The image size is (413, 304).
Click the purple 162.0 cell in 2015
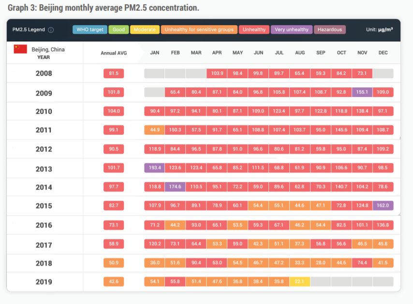[x=383, y=206]
